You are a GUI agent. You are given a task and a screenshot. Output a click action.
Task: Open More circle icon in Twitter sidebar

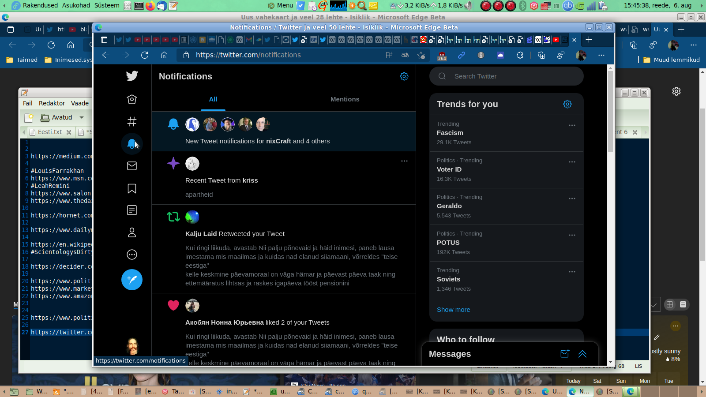point(132,255)
